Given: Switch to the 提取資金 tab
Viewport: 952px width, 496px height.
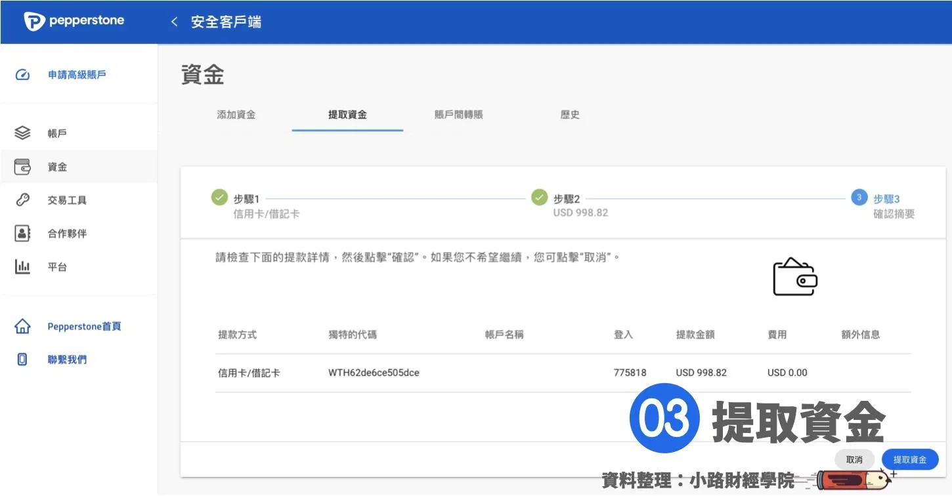Looking at the screenshot, I should [347, 115].
